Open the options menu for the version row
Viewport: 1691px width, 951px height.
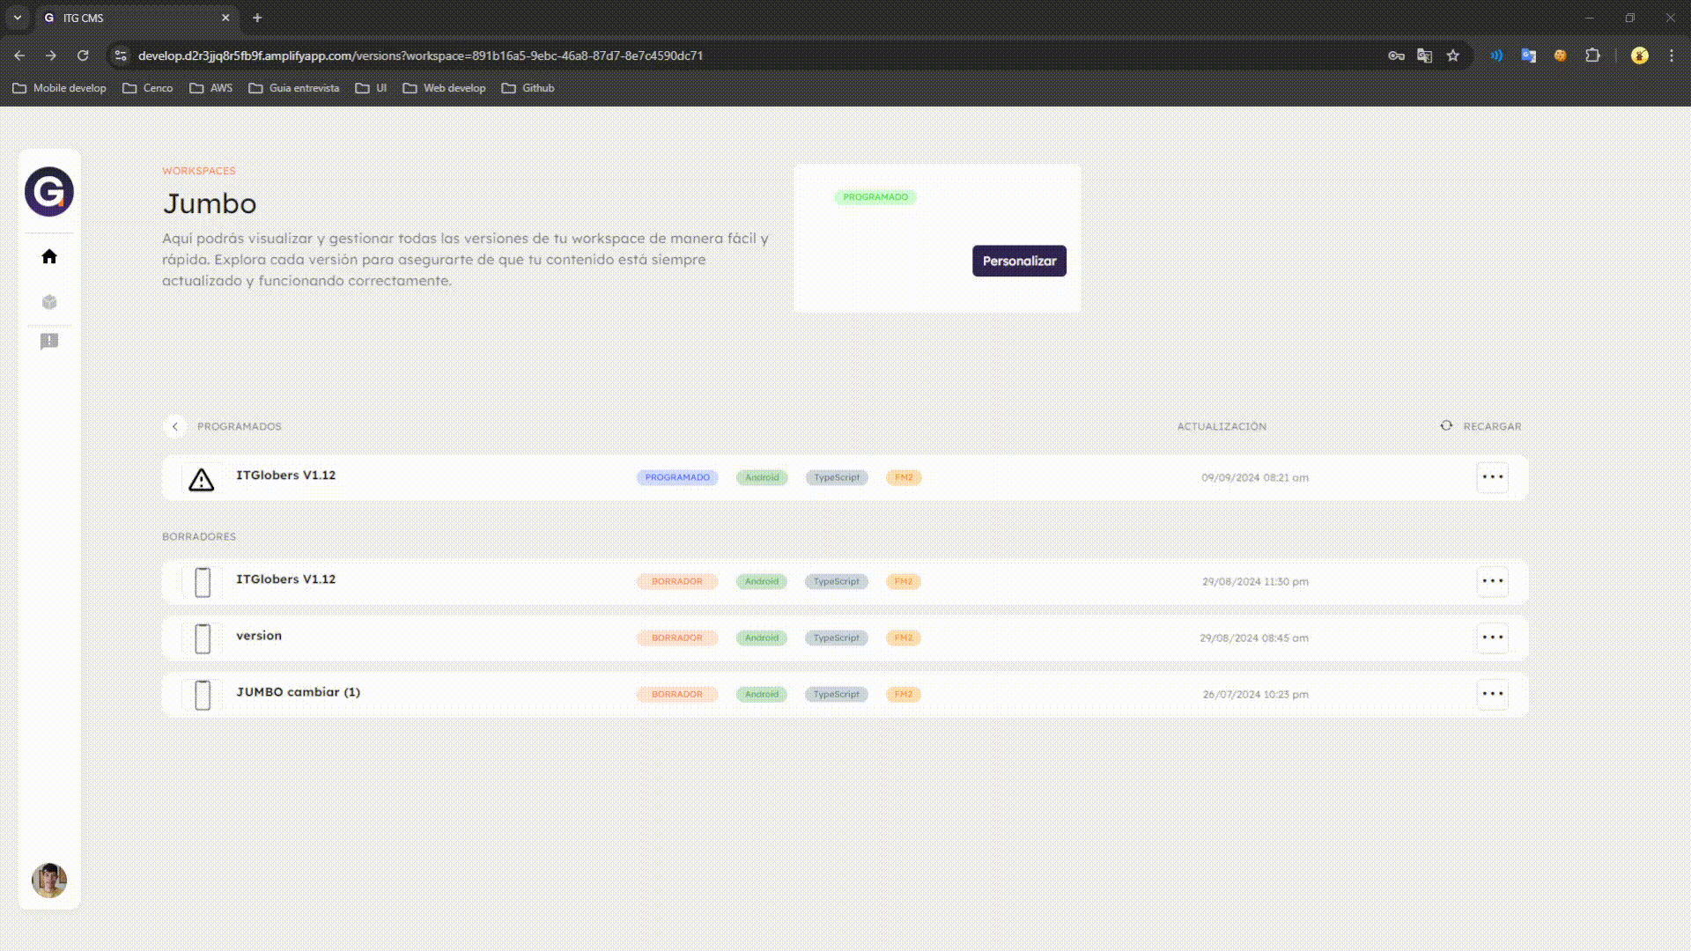point(1493,638)
